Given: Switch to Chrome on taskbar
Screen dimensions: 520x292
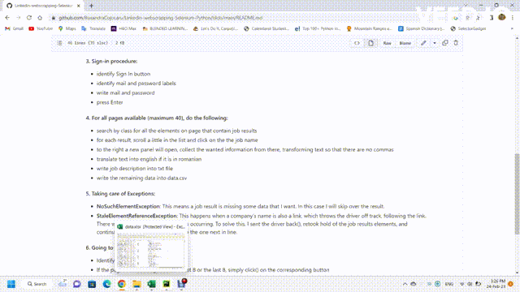Looking at the screenshot, I should click(x=122, y=284).
